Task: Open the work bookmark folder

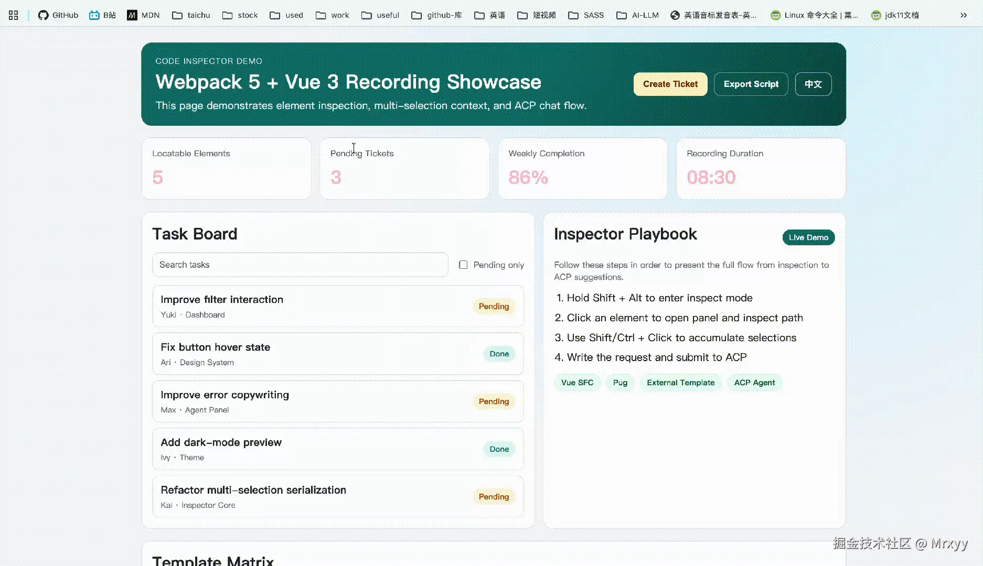Action: point(332,15)
